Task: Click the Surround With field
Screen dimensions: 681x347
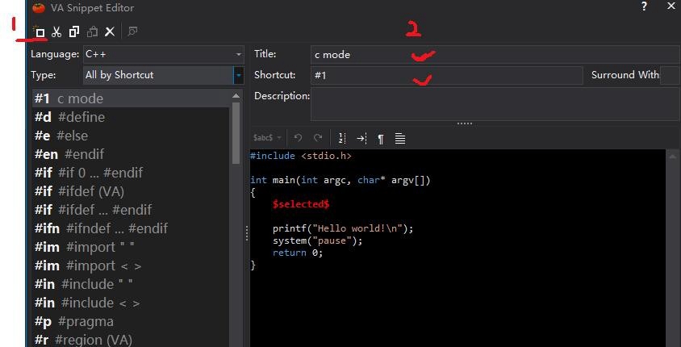Action: (669, 76)
